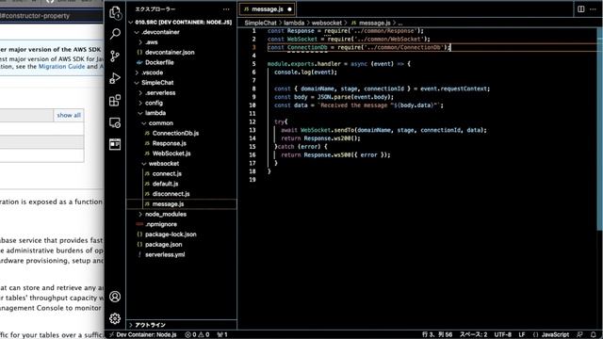The width and height of the screenshot is (603, 339).
Task: Open the forwarded ports status item
Action: pyautogui.click(x=222, y=335)
